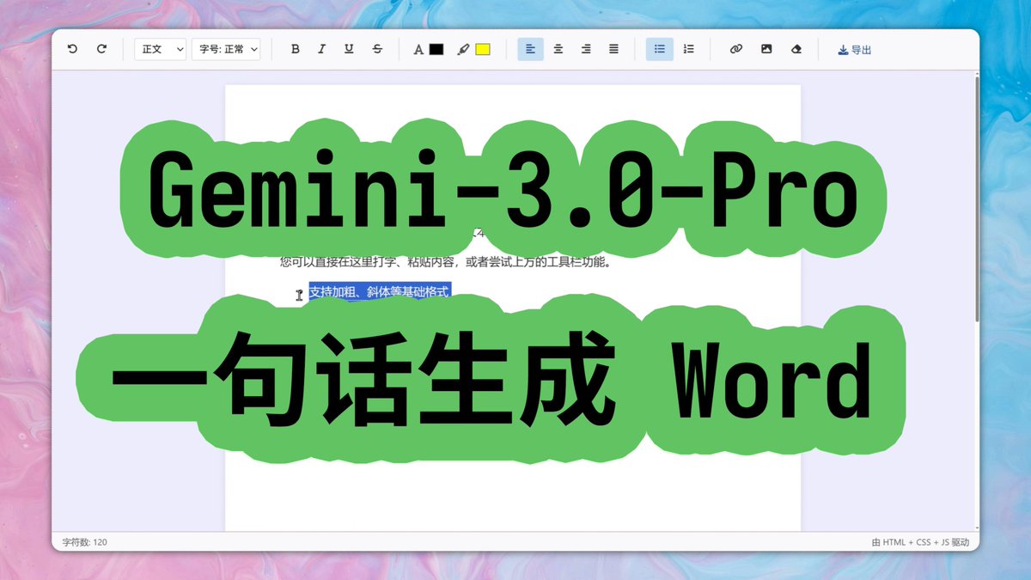This screenshot has height=580, width=1031.
Task: Insert a hyperlink
Action: point(735,50)
